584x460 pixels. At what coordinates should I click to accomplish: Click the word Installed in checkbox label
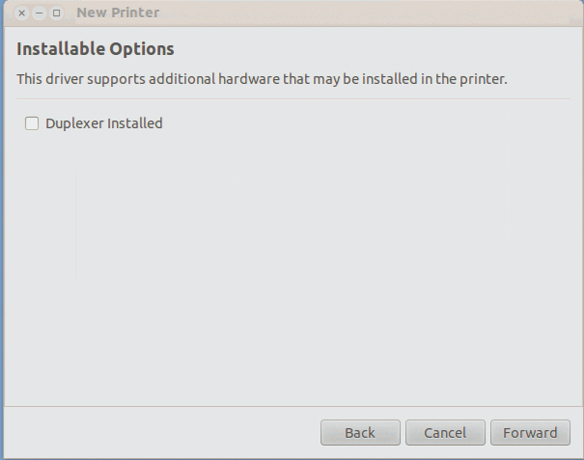[134, 123]
